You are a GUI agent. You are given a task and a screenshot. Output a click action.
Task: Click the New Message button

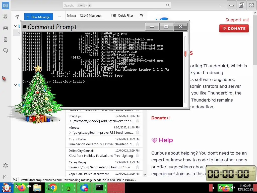[38, 17]
